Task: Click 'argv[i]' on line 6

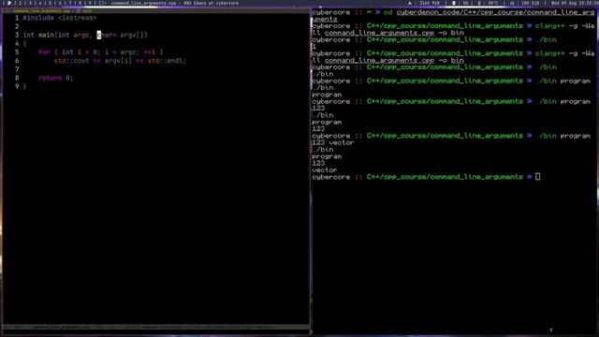Action: pos(118,61)
